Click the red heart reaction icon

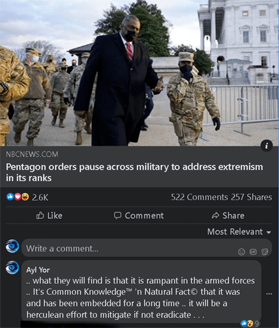point(18,197)
